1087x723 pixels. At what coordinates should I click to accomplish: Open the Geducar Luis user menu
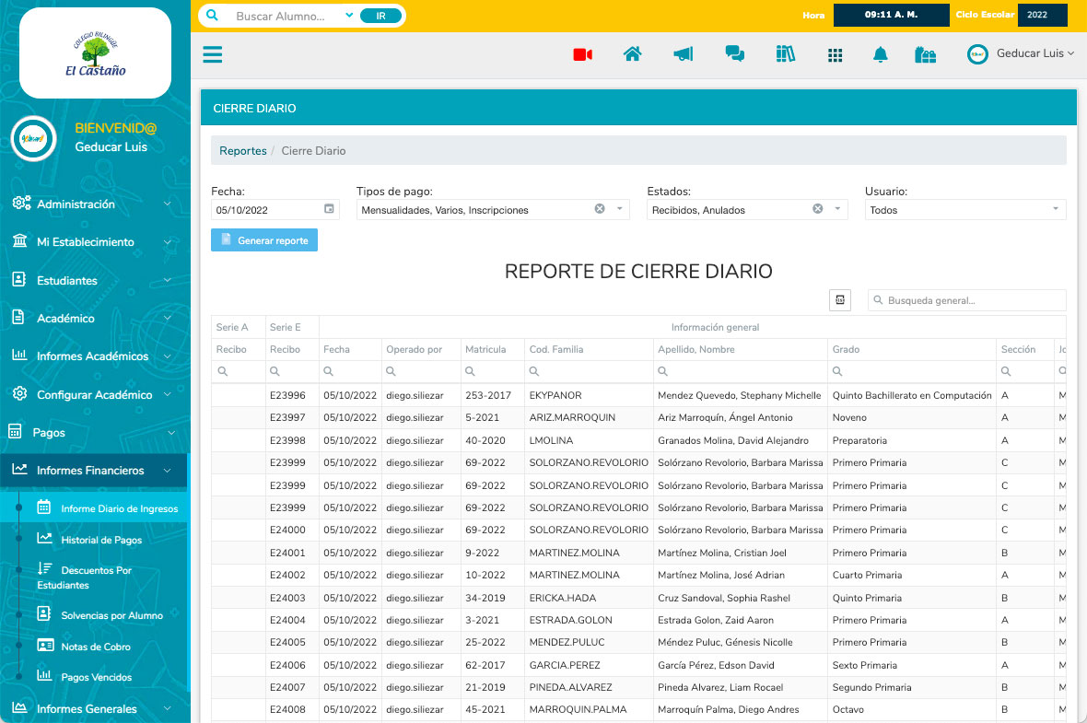[1022, 54]
